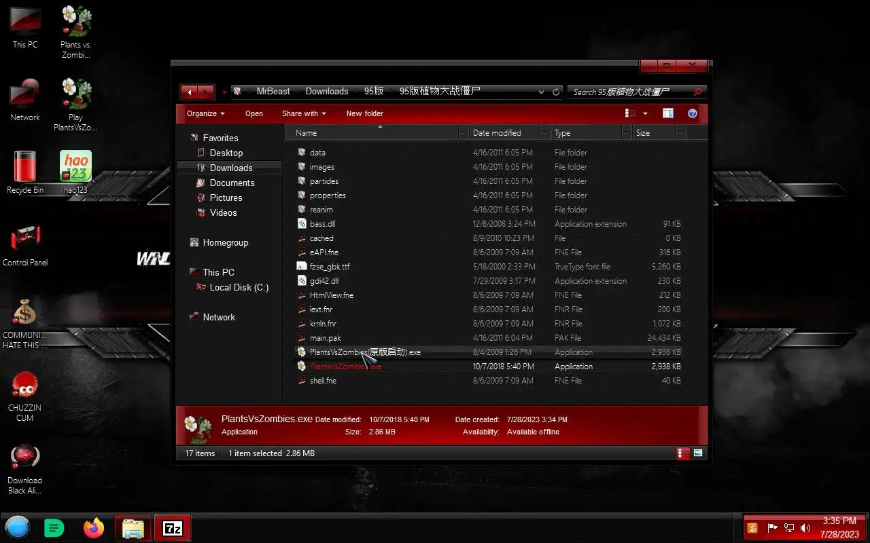Switch to details view via status bar icon
This screenshot has height=543, width=870.
tap(683, 453)
